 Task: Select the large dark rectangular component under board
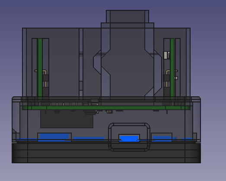[x=67, y=119]
